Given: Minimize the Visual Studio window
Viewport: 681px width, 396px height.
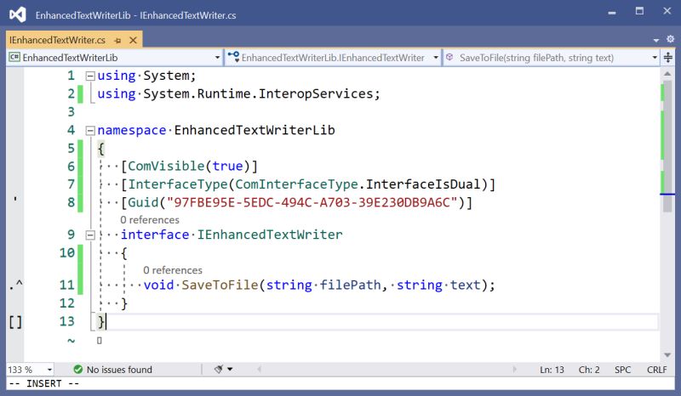Looking at the screenshot, I should (x=612, y=12).
